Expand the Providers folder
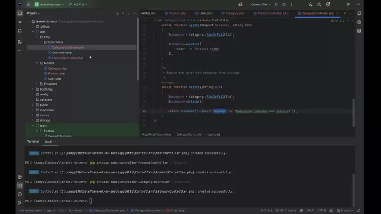This screenshot has width=381, height=214. coord(37,84)
